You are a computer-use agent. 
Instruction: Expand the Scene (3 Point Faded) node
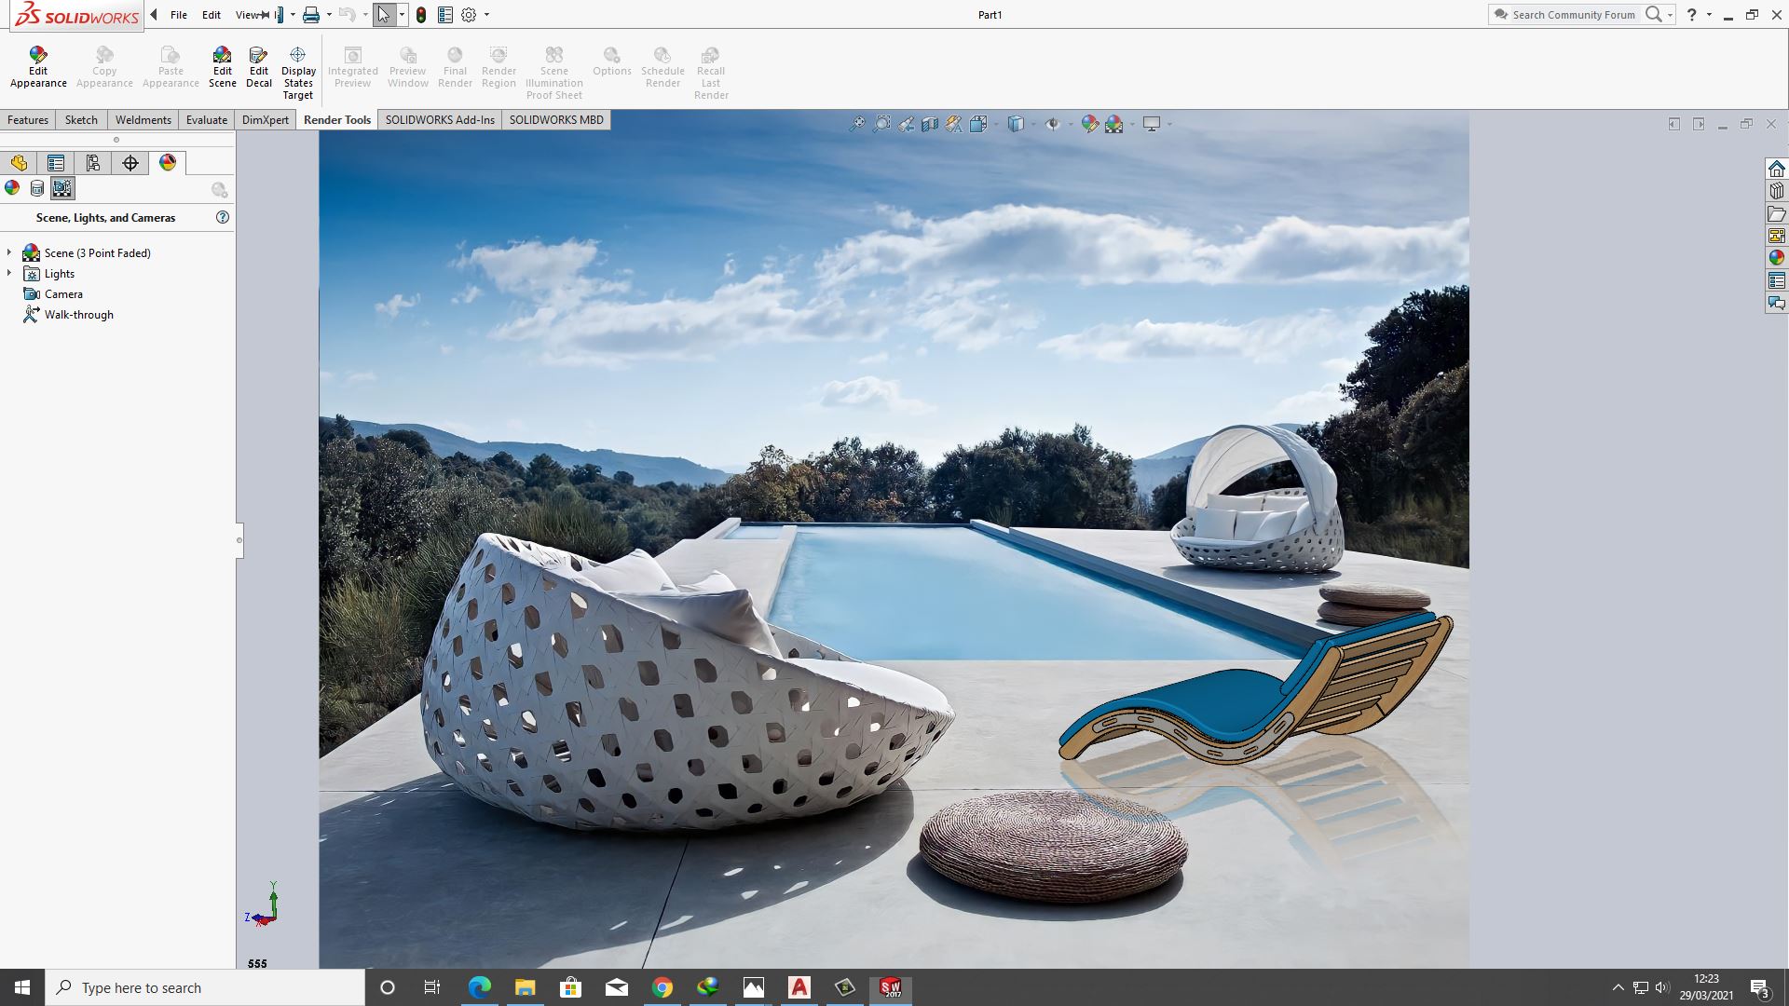pos(9,252)
